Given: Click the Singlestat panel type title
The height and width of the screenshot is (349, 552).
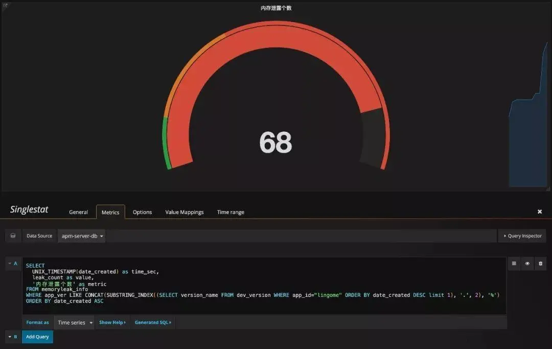Looking at the screenshot, I should 29,210.
